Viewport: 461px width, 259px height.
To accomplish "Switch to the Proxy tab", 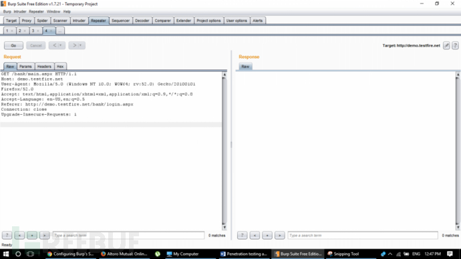I will click(27, 21).
